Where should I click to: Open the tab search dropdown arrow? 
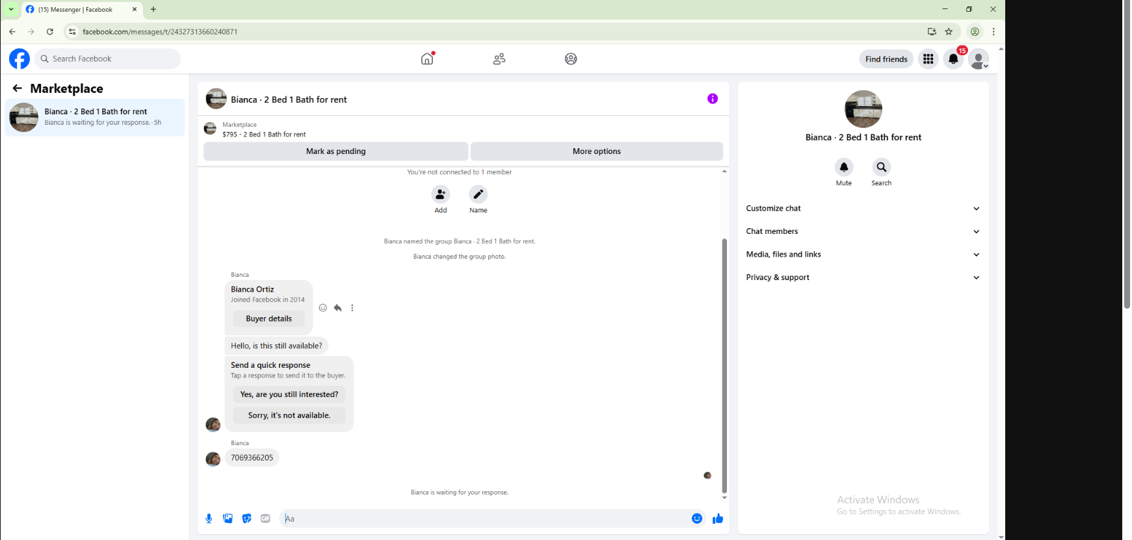pos(11,9)
